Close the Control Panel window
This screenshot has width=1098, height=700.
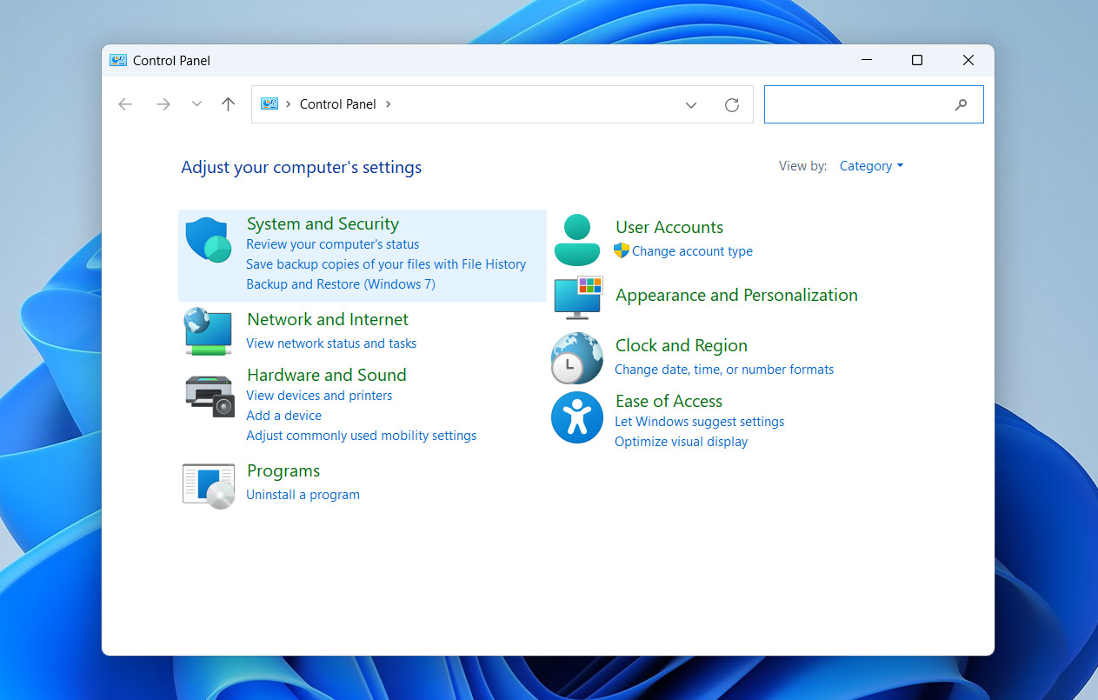point(968,60)
